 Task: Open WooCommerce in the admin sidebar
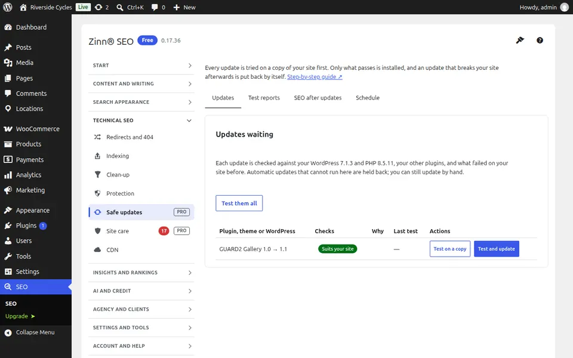point(36,129)
